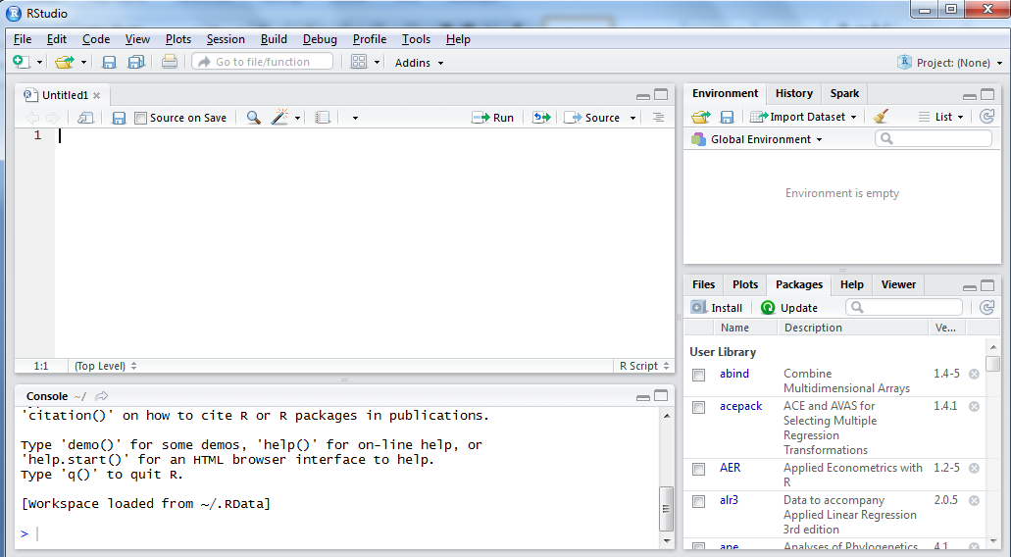Open Find/Replace magnifier in editor

253,118
